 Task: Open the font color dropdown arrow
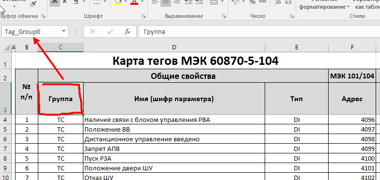point(142,2)
